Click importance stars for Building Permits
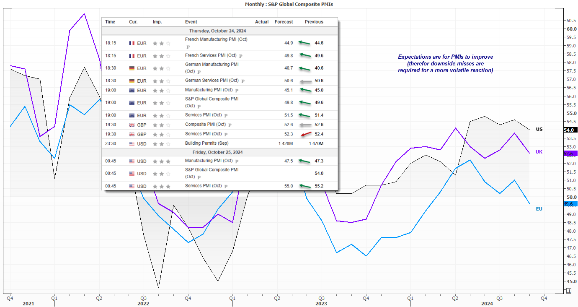 pyautogui.click(x=161, y=143)
